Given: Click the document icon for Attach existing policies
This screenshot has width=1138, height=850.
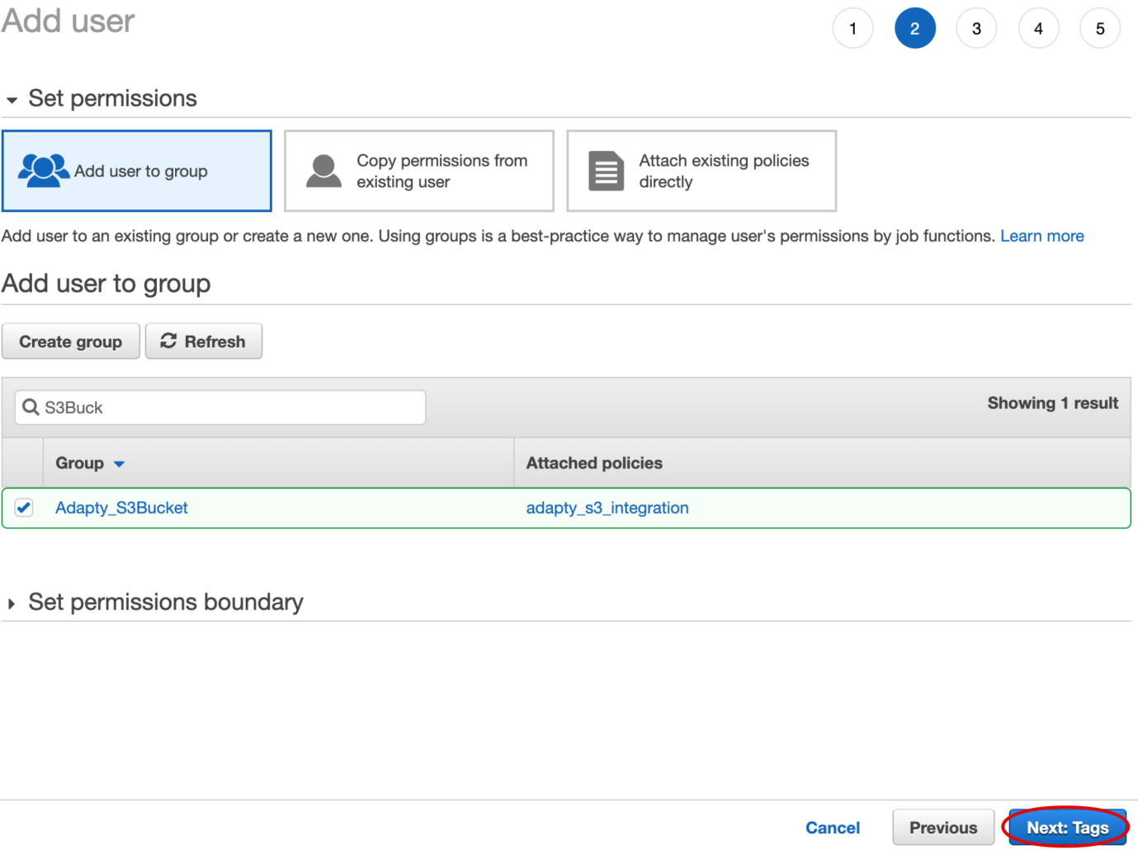Looking at the screenshot, I should pyautogui.click(x=606, y=171).
